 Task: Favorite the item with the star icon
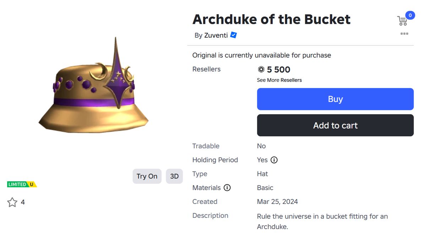tap(12, 203)
